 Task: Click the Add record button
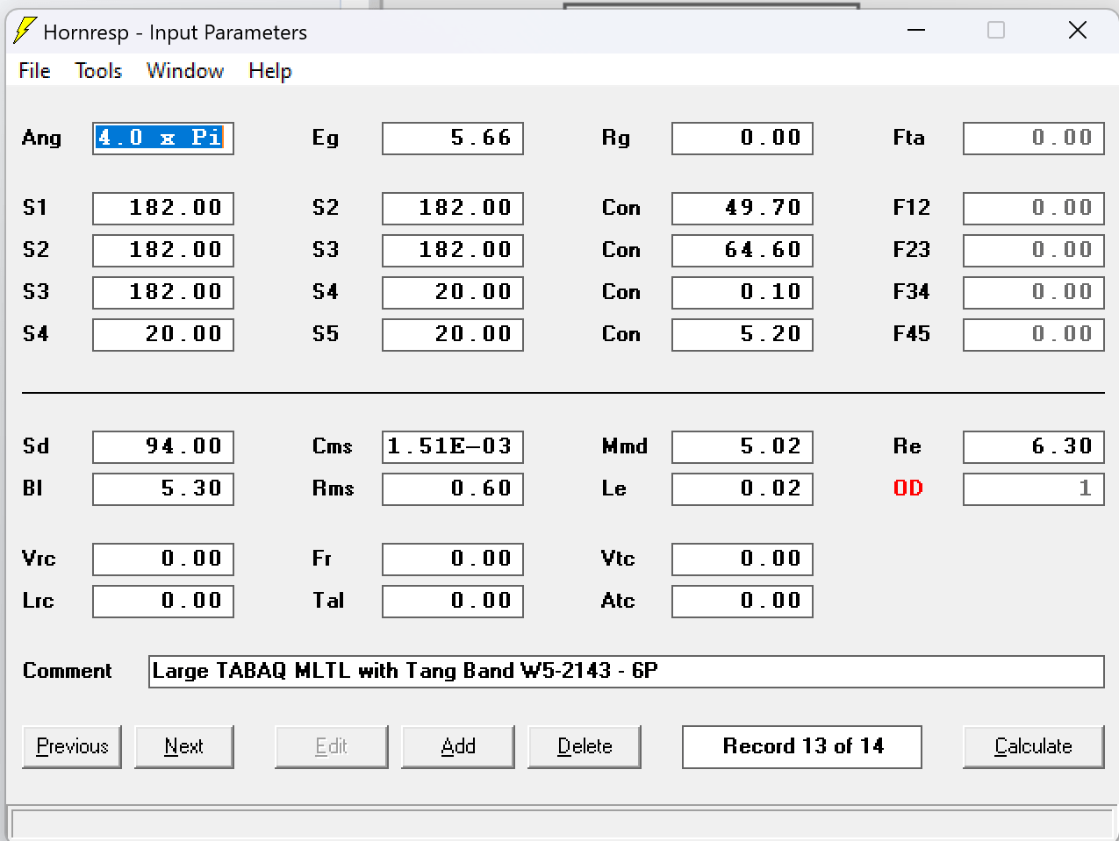[x=458, y=746]
